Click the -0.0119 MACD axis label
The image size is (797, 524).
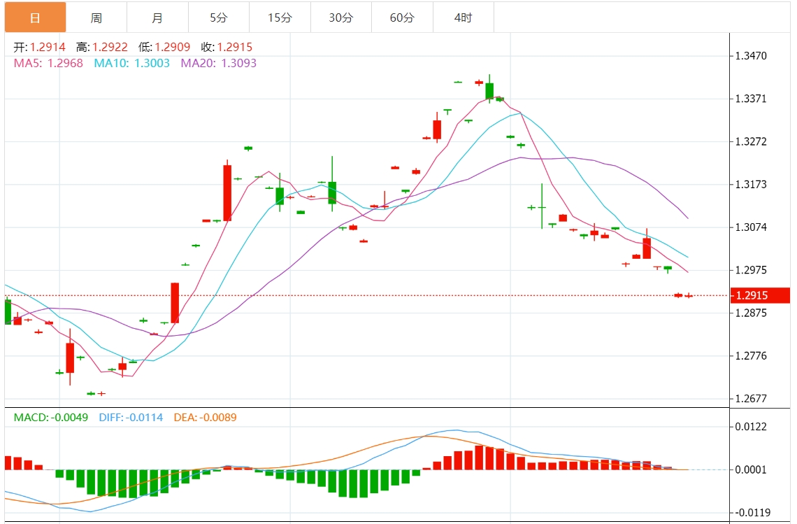click(x=752, y=512)
